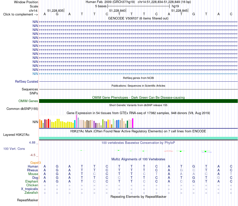Open the H3K27Ac Mark ENCODE track title
The image size is (238, 206).
coord(138,131)
